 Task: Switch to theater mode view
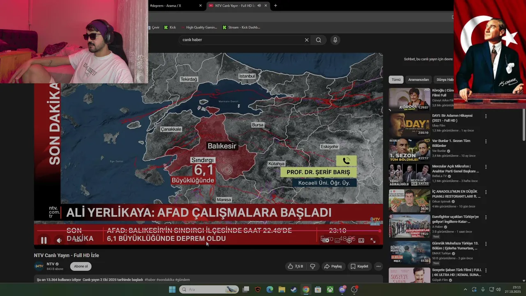pyautogui.click(x=361, y=240)
